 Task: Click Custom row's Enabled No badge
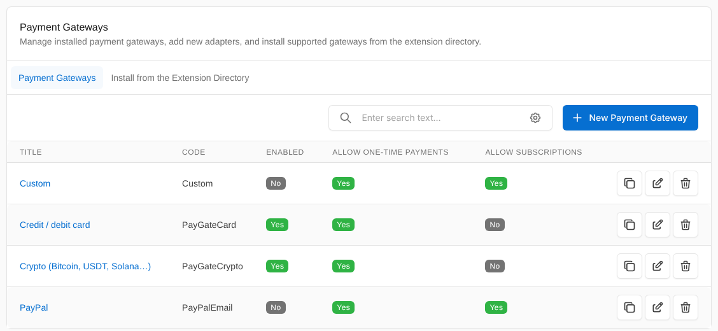[x=276, y=183]
